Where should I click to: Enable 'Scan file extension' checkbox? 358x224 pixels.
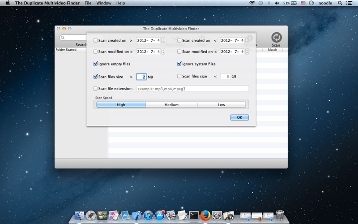tap(95, 88)
